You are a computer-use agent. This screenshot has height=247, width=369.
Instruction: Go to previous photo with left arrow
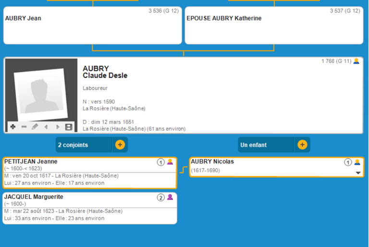pyautogui.click(x=46, y=127)
